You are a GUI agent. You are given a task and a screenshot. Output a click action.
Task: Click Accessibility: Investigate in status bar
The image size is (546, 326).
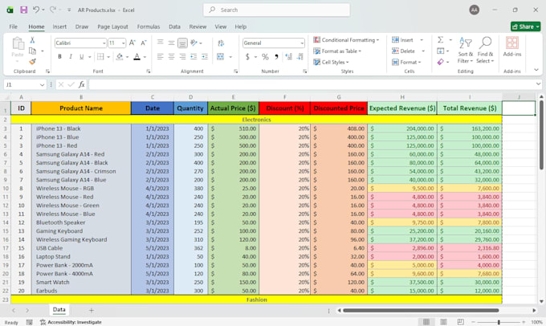tap(71, 322)
